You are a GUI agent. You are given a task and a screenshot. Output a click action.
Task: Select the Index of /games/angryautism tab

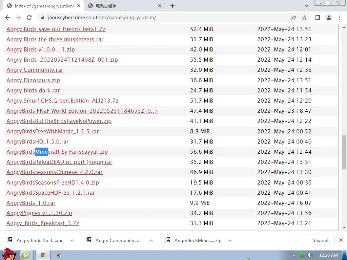coord(43,6)
